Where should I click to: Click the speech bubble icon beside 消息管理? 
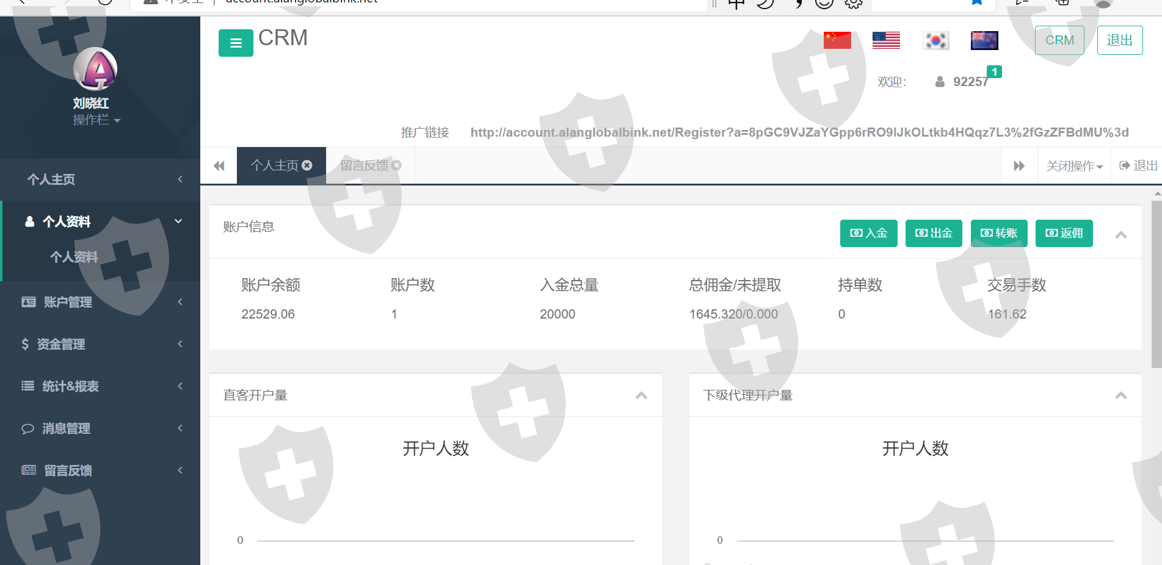28,428
